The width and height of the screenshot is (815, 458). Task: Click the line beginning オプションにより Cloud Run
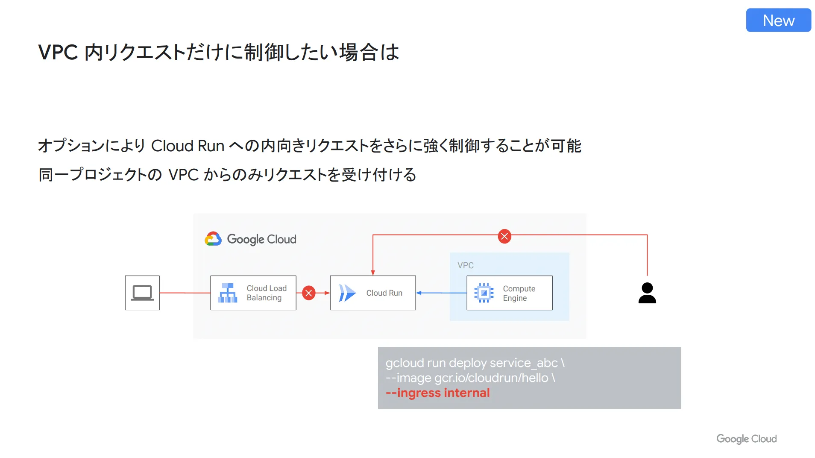pyautogui.click(x=310, y=146)
